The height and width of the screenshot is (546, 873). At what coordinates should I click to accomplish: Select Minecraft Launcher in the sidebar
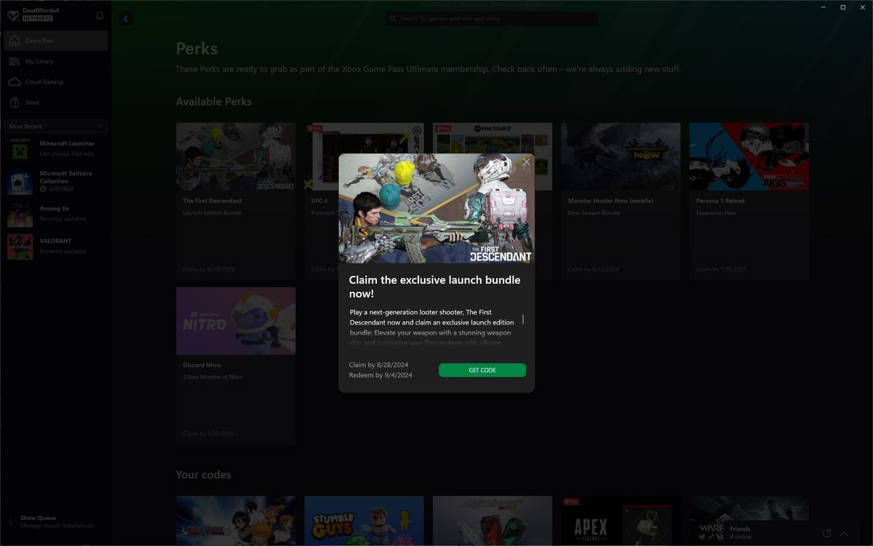click(56, 149)
